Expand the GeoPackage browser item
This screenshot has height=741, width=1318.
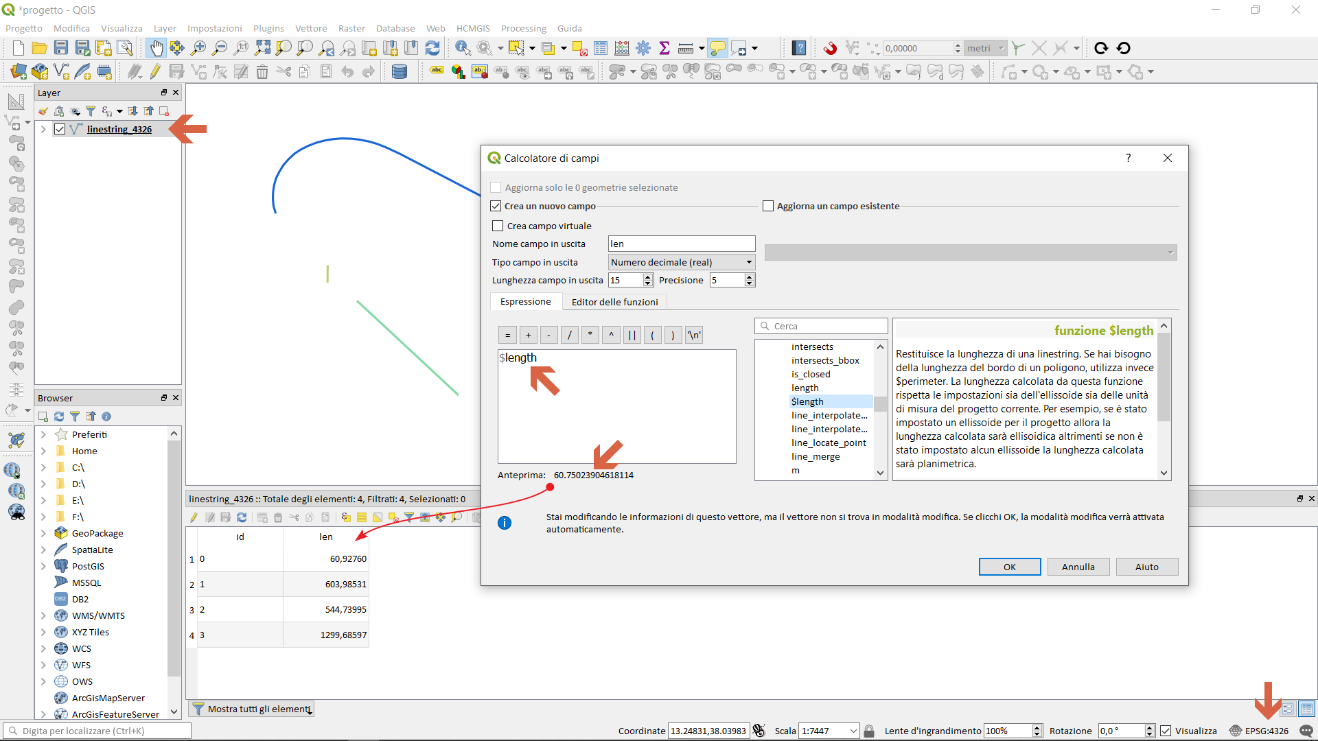[x=43, y=533]
